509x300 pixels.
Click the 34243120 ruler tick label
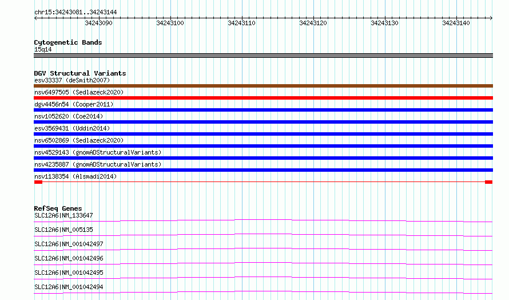pyautogui.click(x=313, y=23)
